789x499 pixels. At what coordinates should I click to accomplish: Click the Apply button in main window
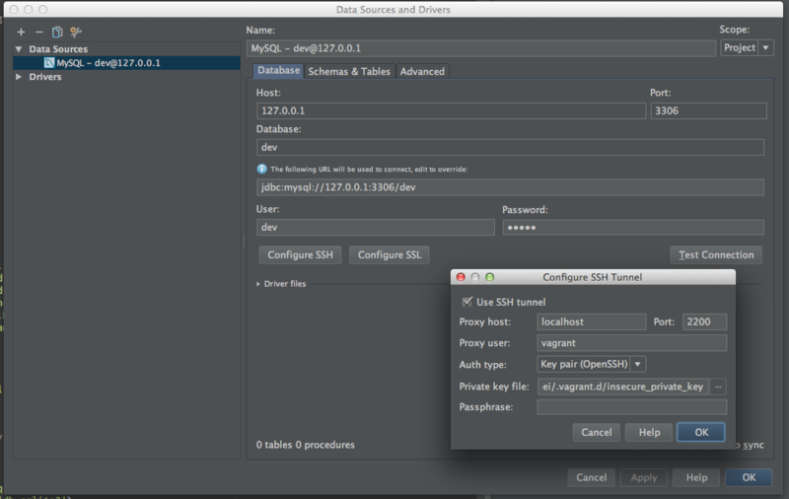(x=644, y=477)
